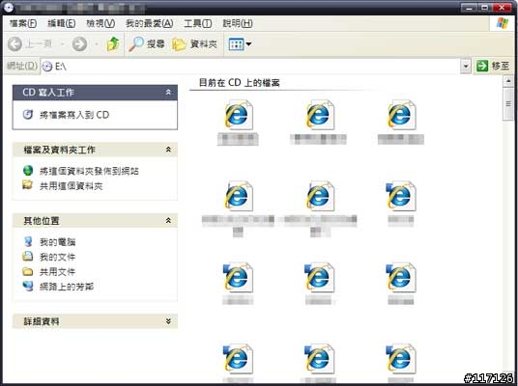Viewport: 518px width, 386px height.
Task: Open the 我的最愛(A) menu
Action: pyautogui.click(x=150, y=23)
